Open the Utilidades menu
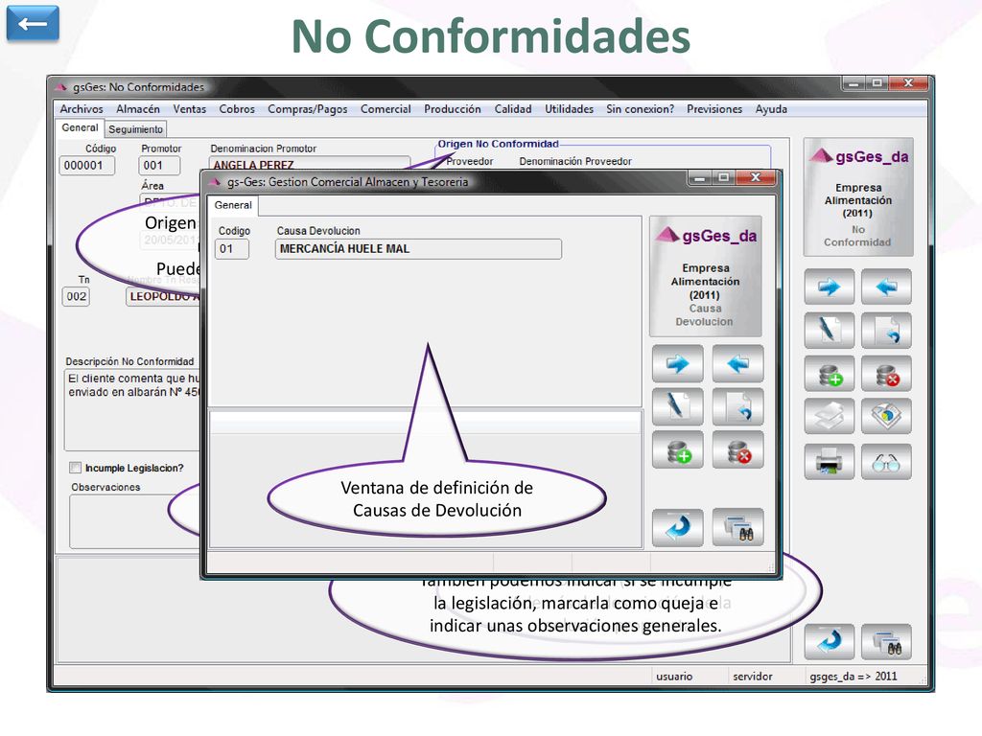Screen dimensions: 982x736 click(570, 109)
